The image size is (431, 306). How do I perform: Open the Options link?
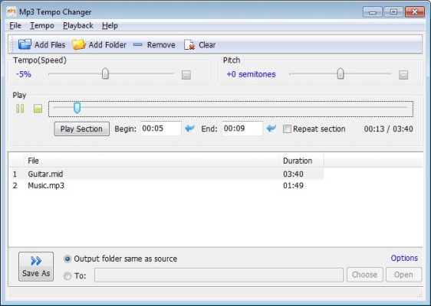click(x=404, y=258)
